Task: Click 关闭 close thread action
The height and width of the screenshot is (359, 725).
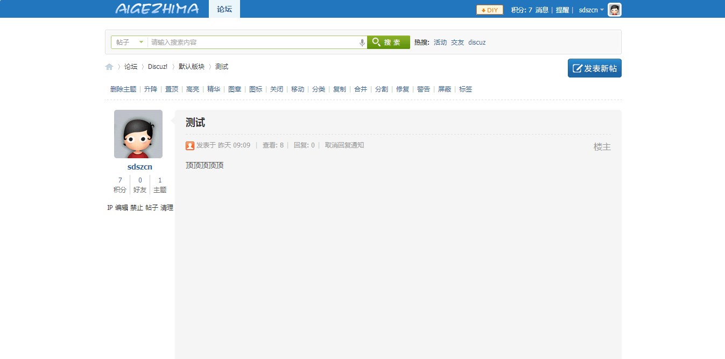Action: (x=277, y=89)
